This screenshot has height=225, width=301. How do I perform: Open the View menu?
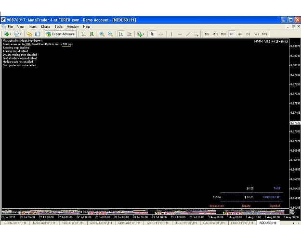coord(21,26)
